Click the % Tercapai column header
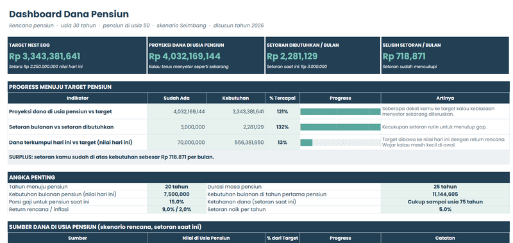513x243 pixels. pyautogui.click(x=282, y=98)
